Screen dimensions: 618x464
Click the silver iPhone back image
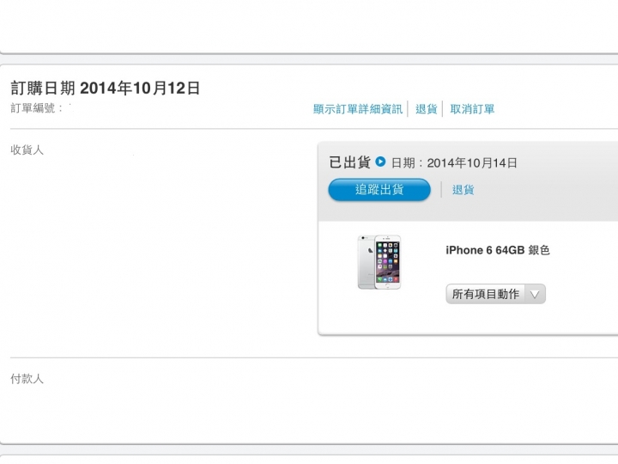pyautogui.click(x=367, y=262)
